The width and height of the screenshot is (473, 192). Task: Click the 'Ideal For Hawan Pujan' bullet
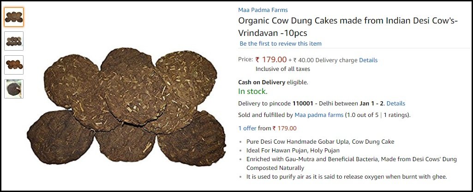point(293,150)
